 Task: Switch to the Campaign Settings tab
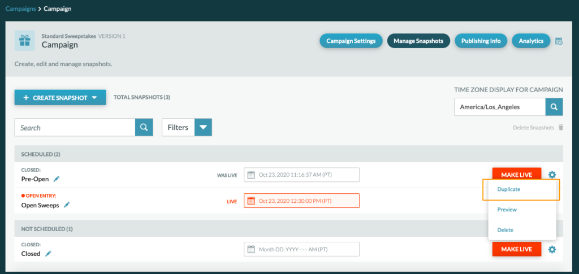351,41
